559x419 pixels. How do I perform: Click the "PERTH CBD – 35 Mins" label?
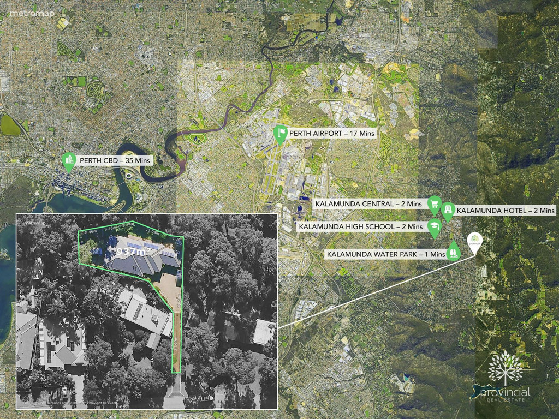[114, 161]
